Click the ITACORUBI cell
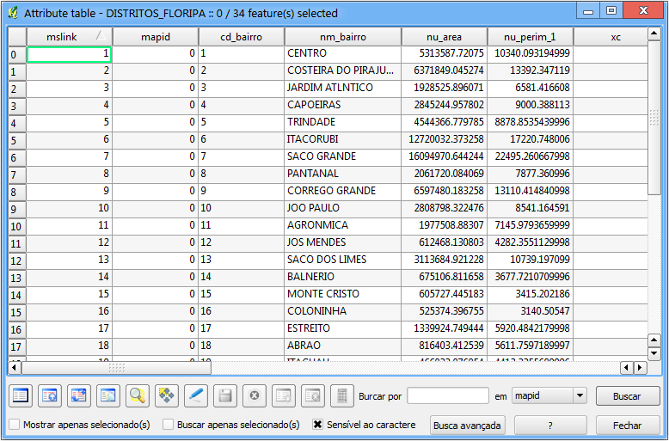Screen dimensions: 669x441 343,139
